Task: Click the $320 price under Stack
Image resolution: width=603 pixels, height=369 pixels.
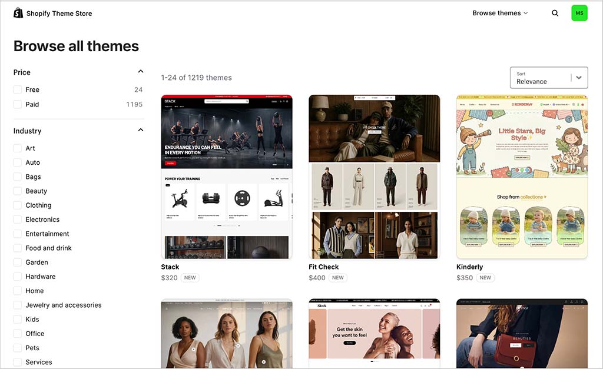Action: pos(169,278)
